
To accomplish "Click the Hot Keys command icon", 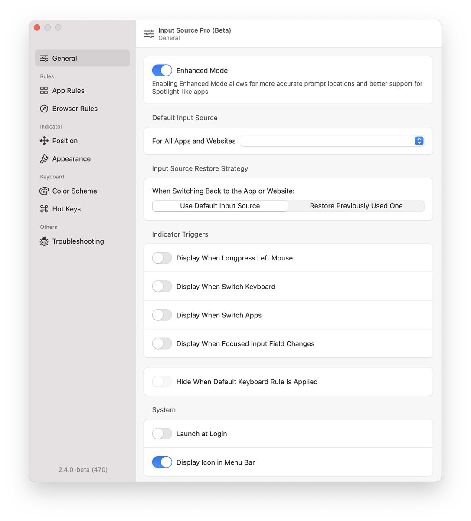I will [44, 209].
